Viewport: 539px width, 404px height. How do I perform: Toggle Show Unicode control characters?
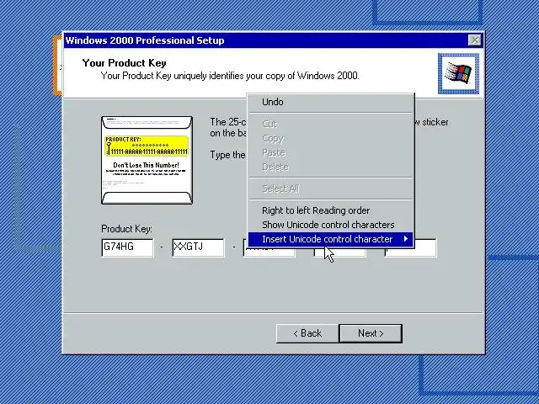pos(331,225)
